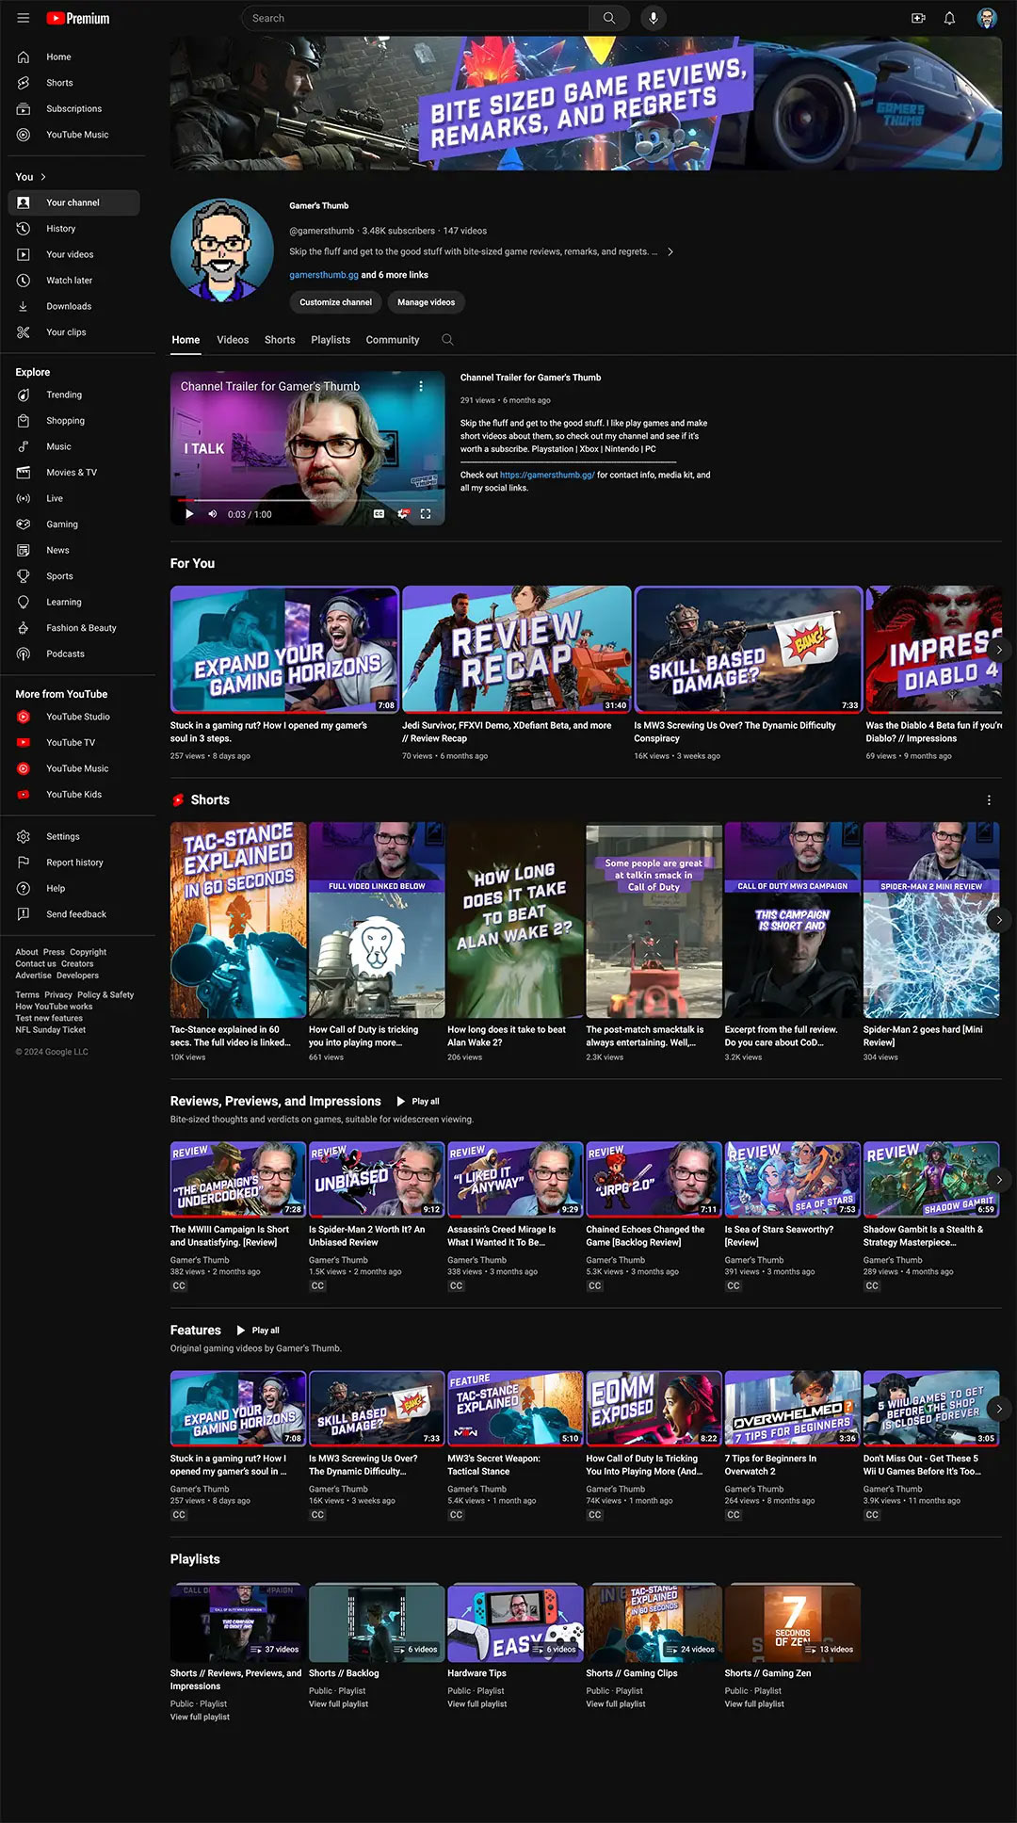This screenshot has height=1823, width=1017.
Task: Start voice search with microphone icon
Action: pos(654,18)
